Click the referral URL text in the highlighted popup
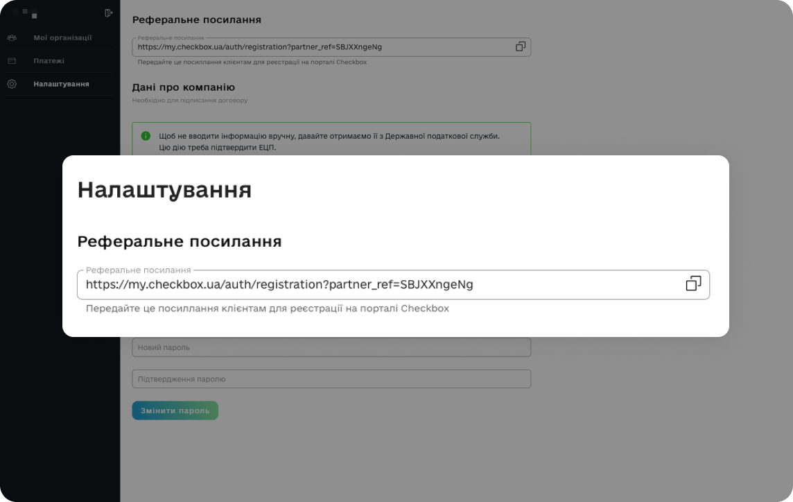This screenshot has width=793, height=502. (x=279, y=284)
